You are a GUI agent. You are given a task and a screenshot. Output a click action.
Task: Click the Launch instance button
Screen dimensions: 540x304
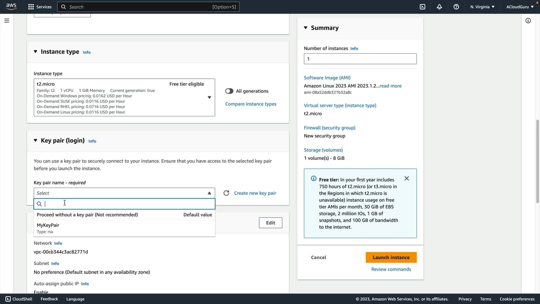coord(391,257)
